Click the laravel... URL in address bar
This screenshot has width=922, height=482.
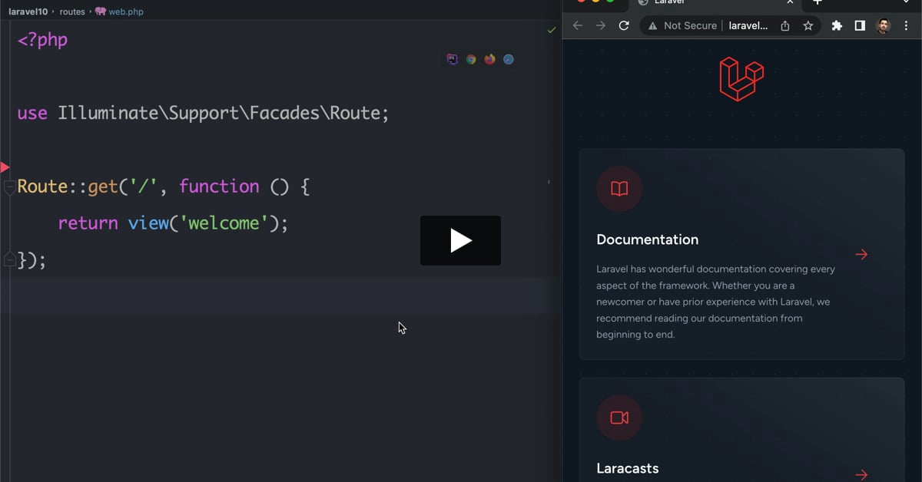(x=748, y=25)
